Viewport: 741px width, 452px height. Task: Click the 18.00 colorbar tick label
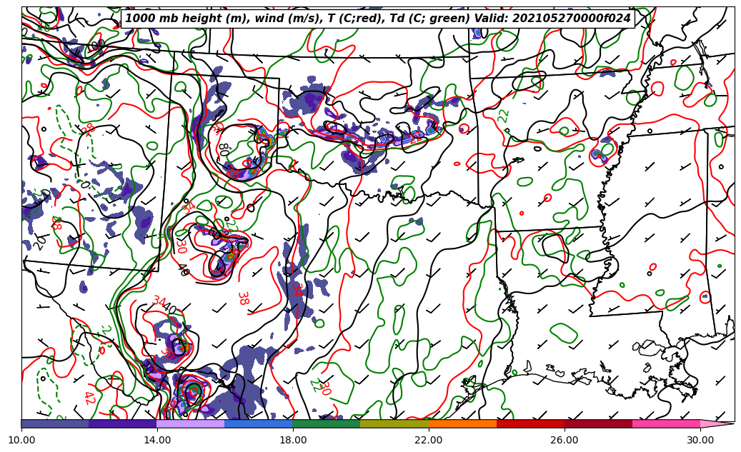click(293, 440)
